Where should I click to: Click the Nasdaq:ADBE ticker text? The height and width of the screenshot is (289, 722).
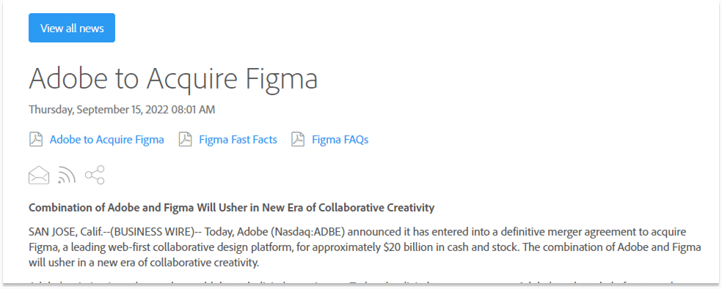click(309, 232)
